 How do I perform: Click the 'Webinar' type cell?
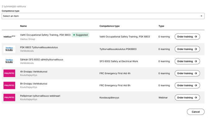(x=163, y=98)
